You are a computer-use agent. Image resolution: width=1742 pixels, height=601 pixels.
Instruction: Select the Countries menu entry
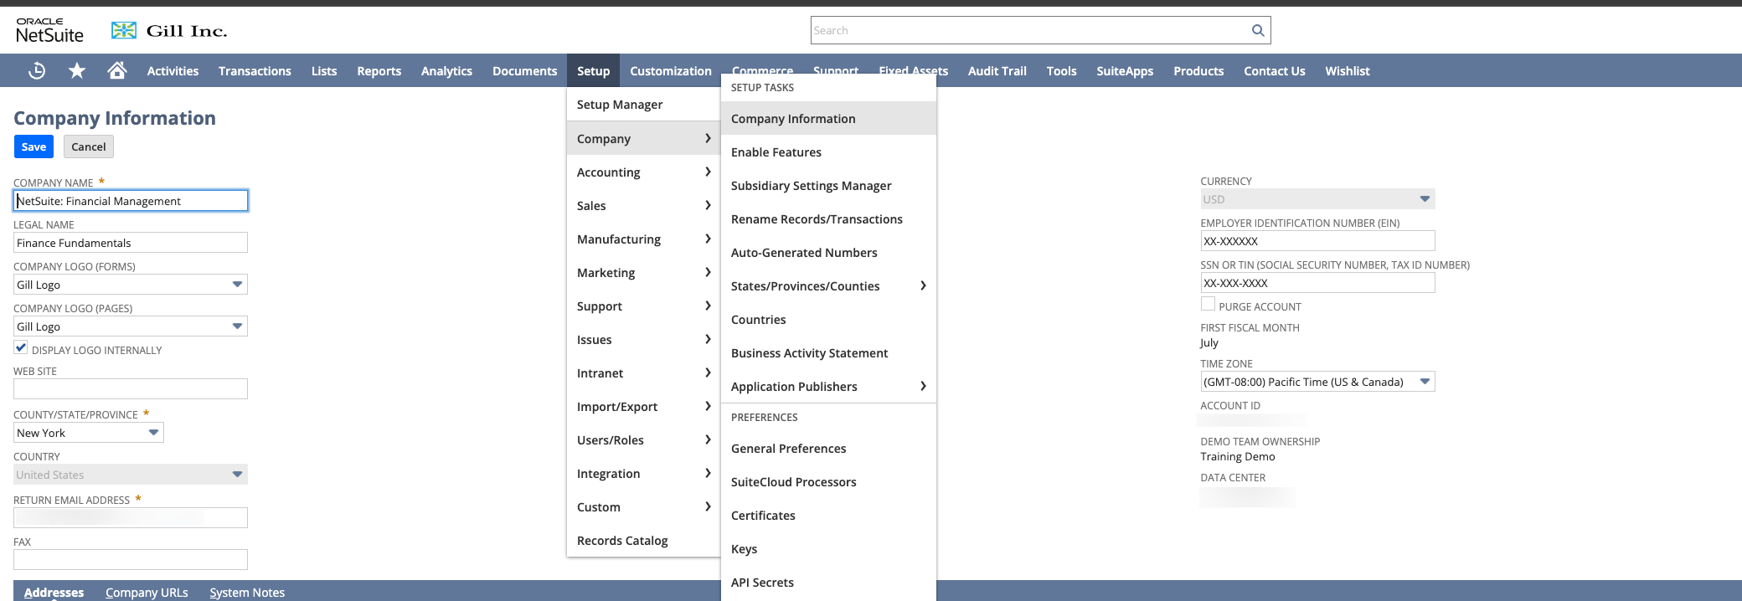828,319
